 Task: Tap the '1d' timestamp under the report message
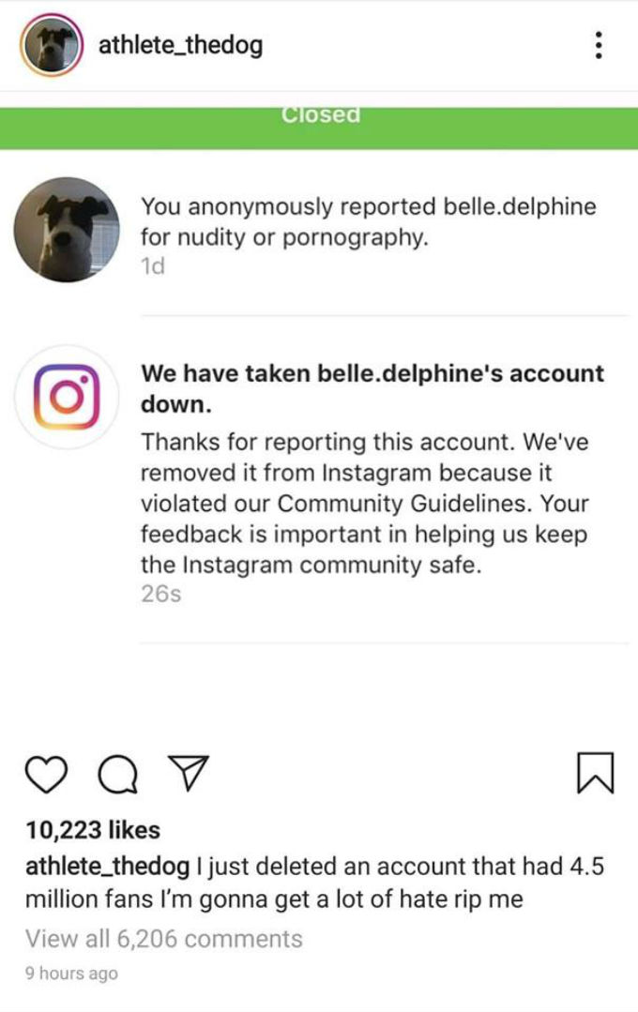[152, 266]
